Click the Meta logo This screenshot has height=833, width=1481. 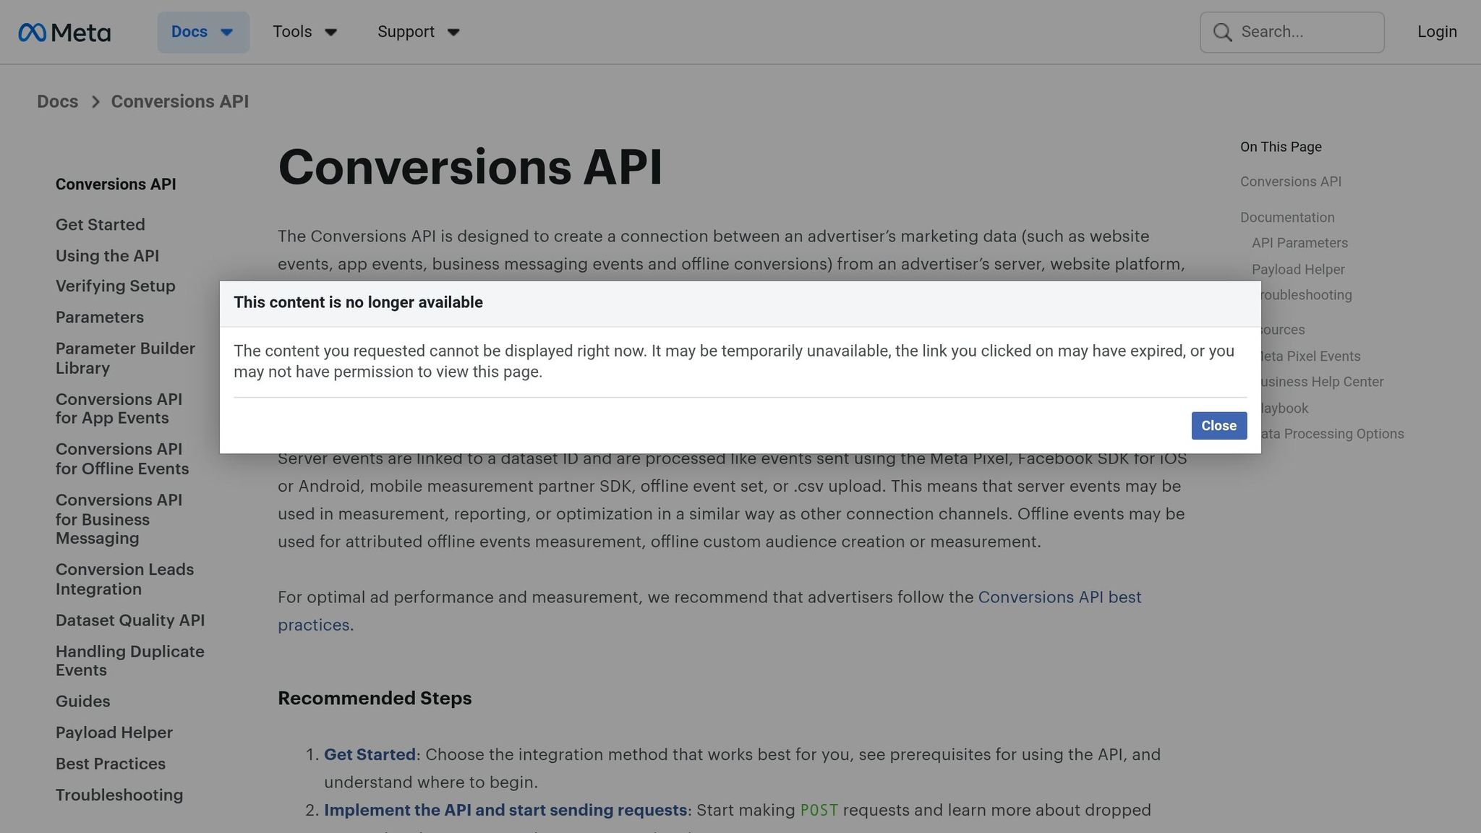click(64, 33)
